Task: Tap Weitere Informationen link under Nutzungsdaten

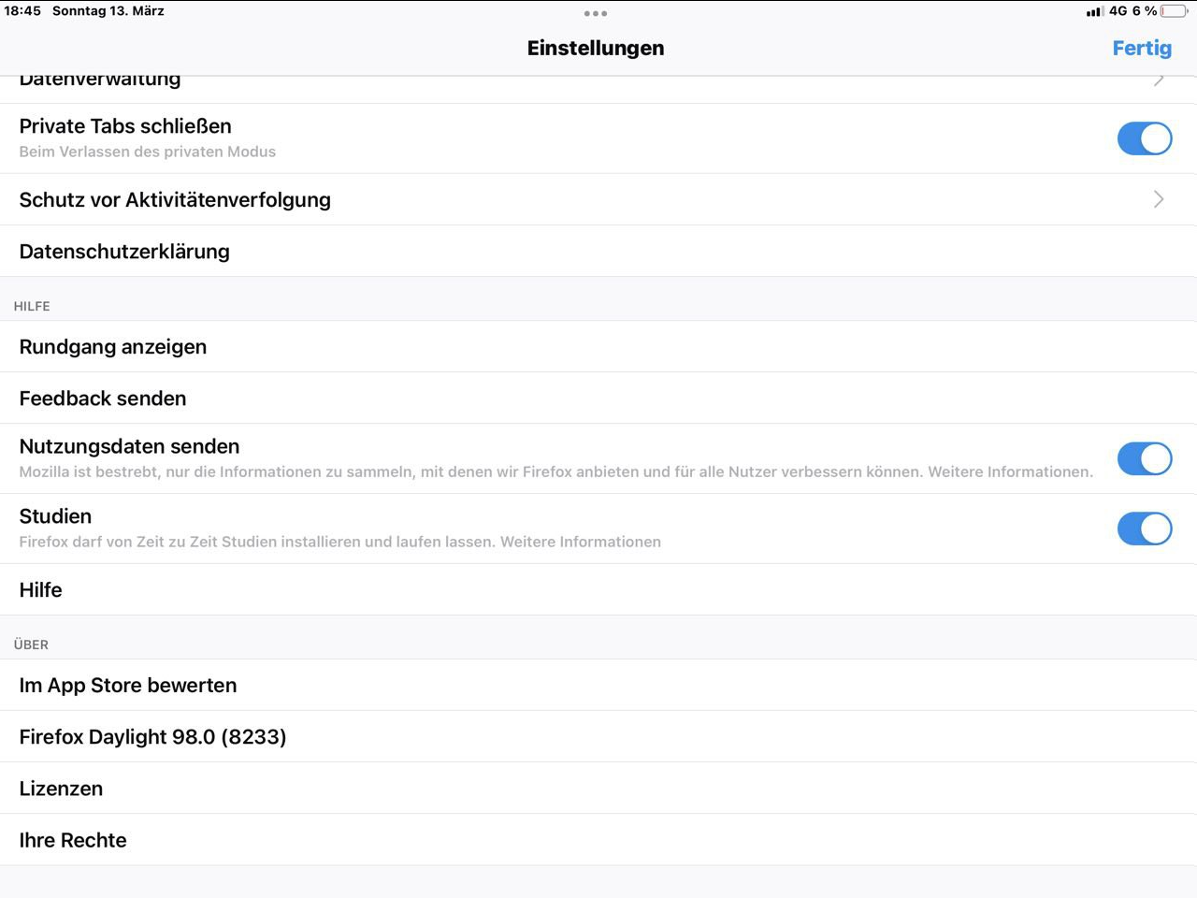Action: click(1009, 471)
